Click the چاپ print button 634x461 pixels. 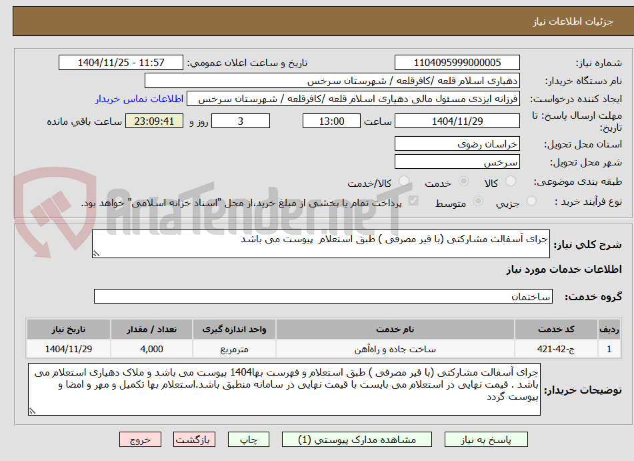[249, 440]
